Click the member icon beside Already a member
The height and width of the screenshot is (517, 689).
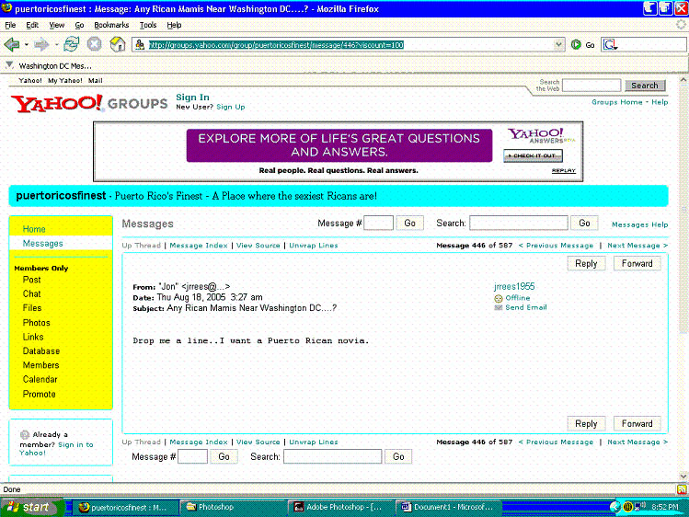click(25, 434)
